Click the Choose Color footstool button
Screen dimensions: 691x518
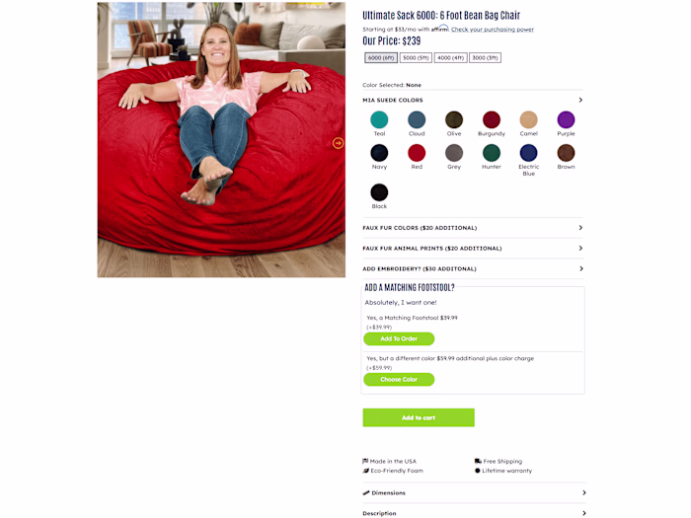point(399,379)
